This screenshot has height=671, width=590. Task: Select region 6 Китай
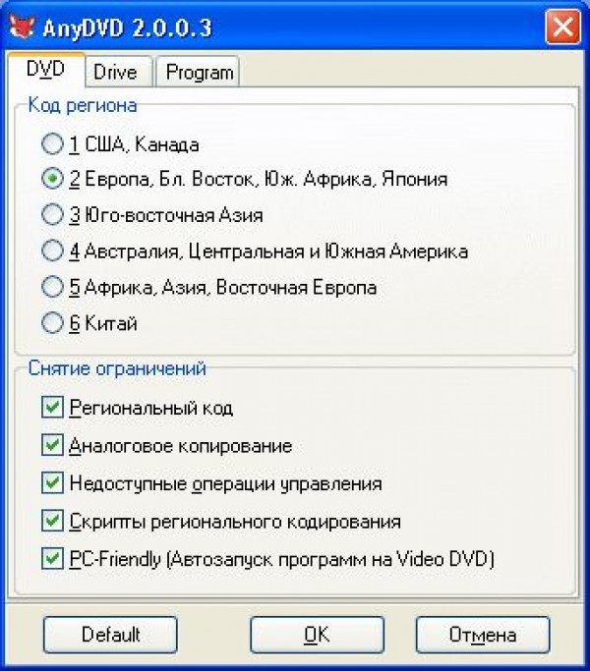pyautogui.click(x=52, y=322)
